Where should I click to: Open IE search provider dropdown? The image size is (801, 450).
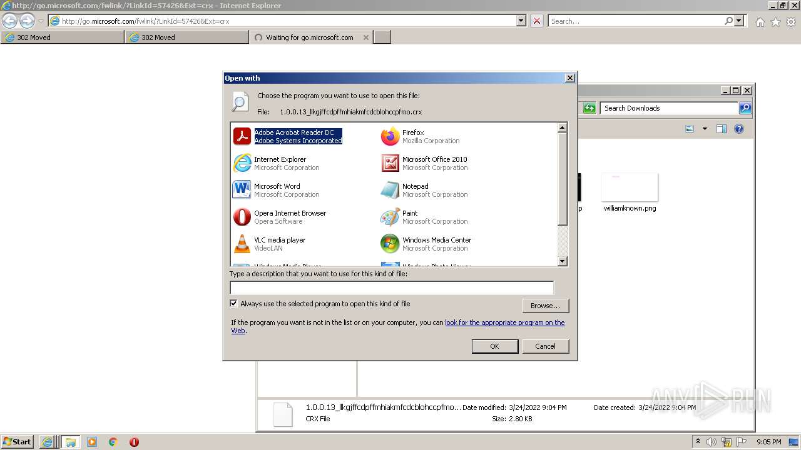pos(739,21)
